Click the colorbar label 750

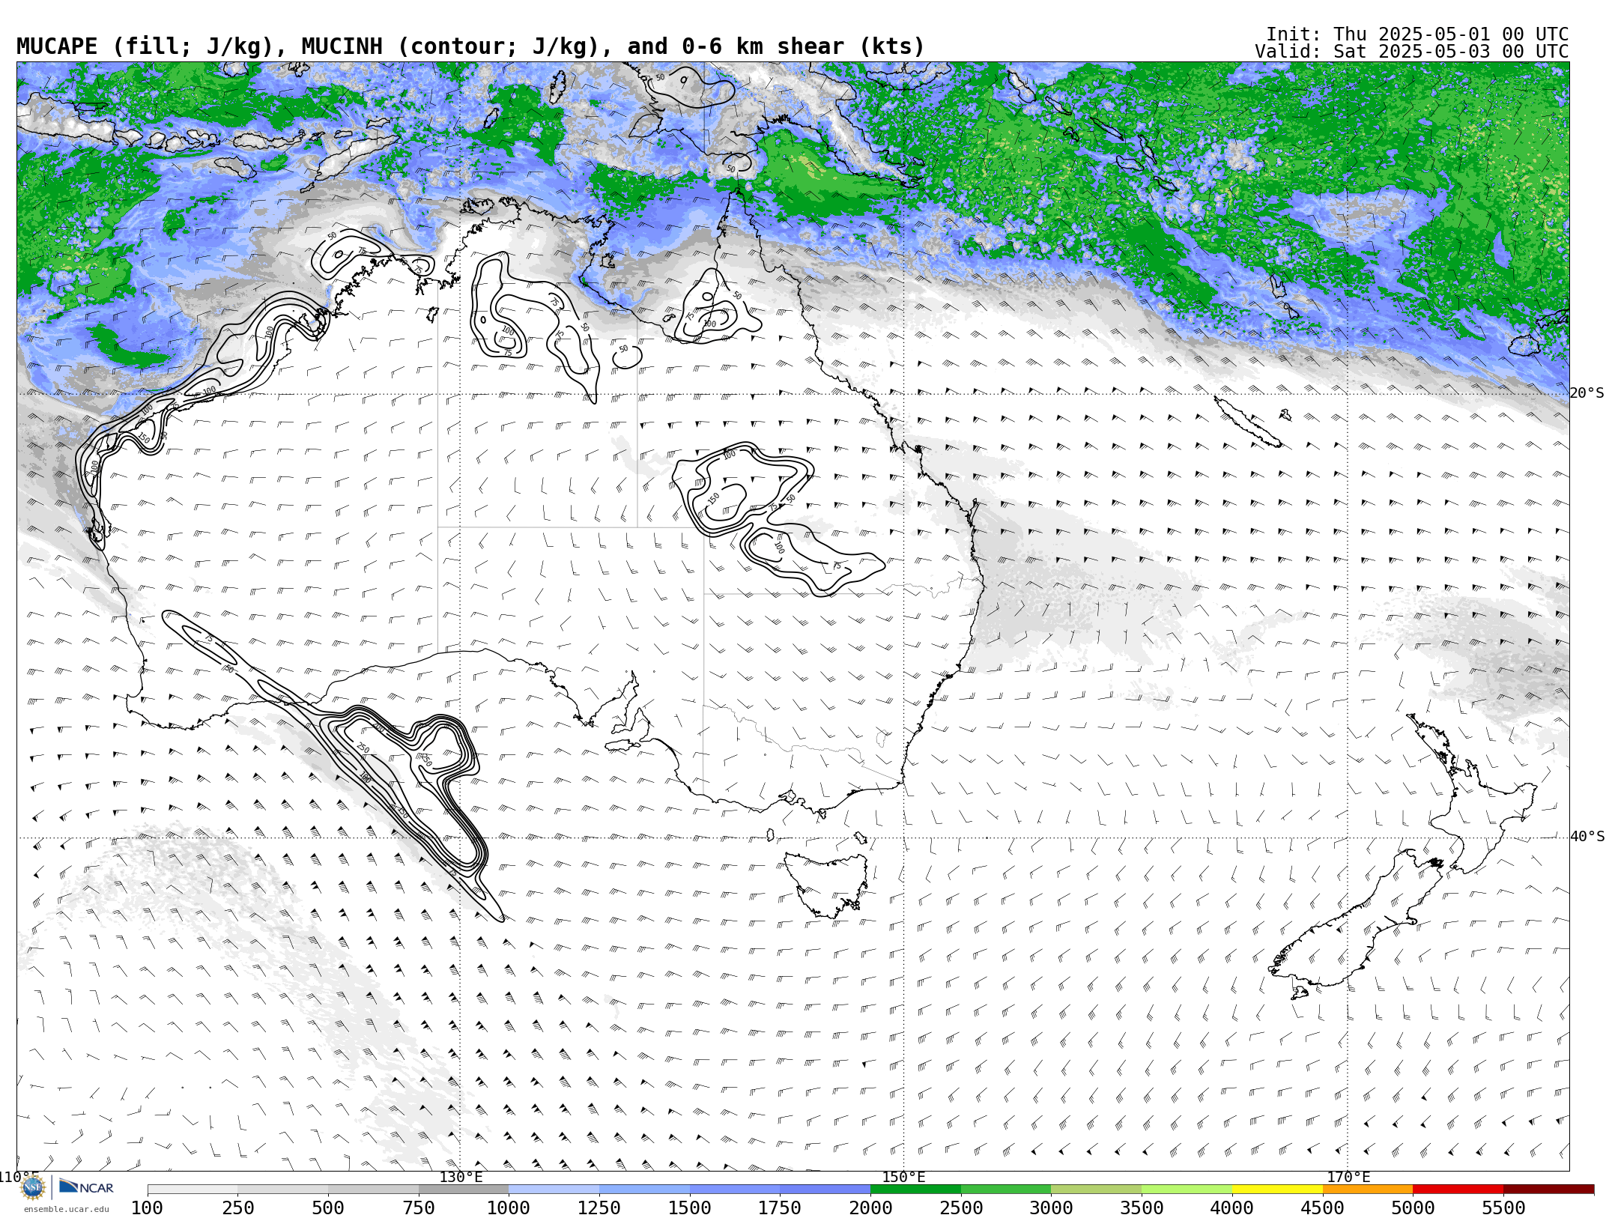[419, 1208]
